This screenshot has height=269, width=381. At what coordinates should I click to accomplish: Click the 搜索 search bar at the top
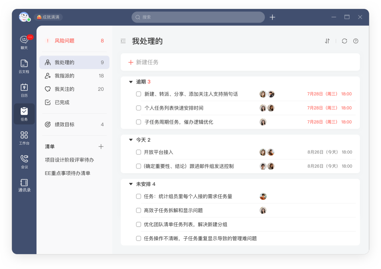[x=198, y=17]
